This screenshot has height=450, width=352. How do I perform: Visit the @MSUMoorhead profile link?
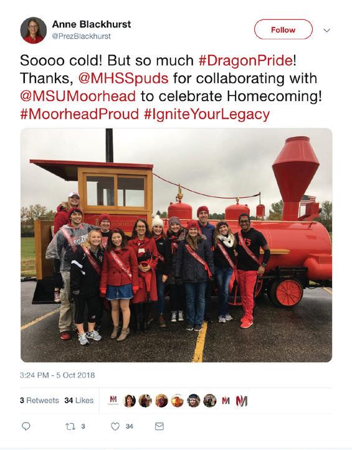(x=78, y=96)
